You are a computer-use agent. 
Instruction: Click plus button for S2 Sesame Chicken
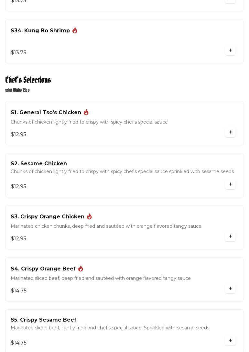[230, 184]
